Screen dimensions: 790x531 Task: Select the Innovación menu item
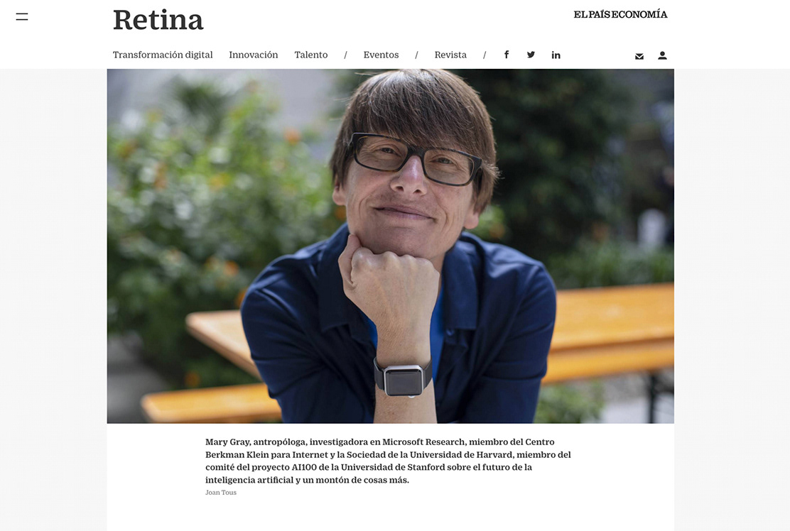coord(254,55)
